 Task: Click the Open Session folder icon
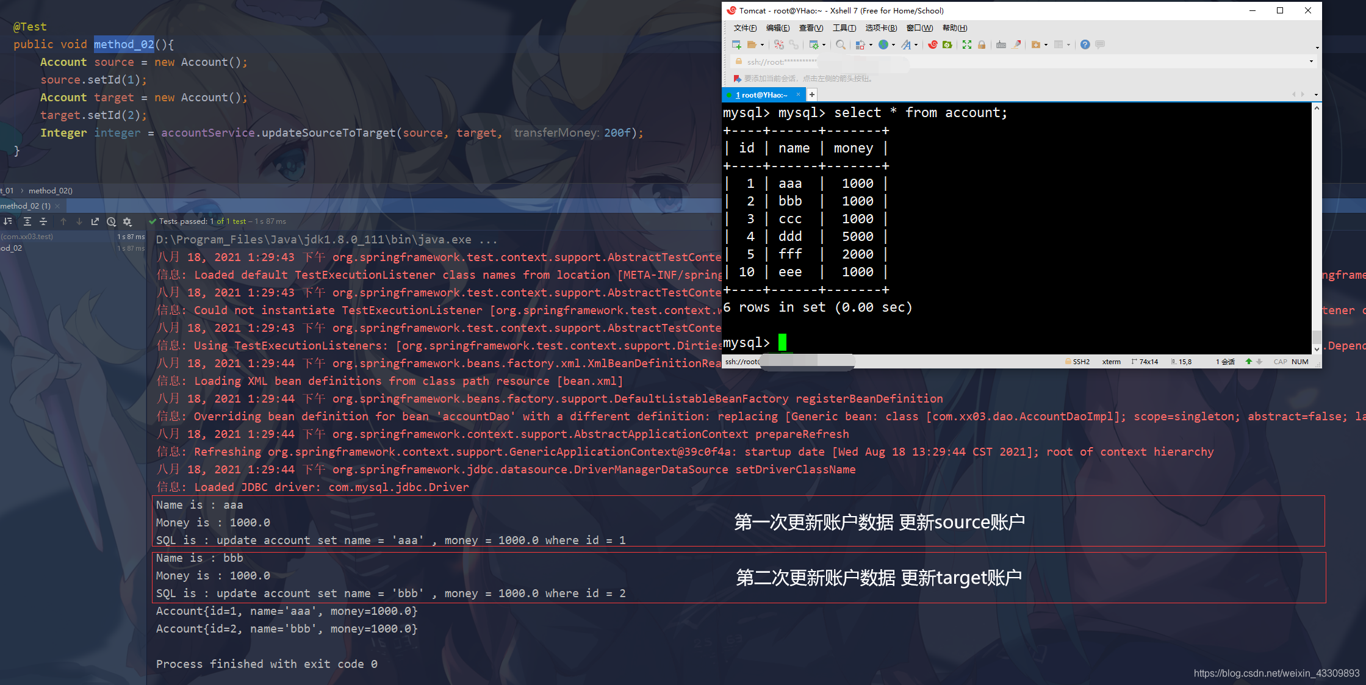(752, 45)
